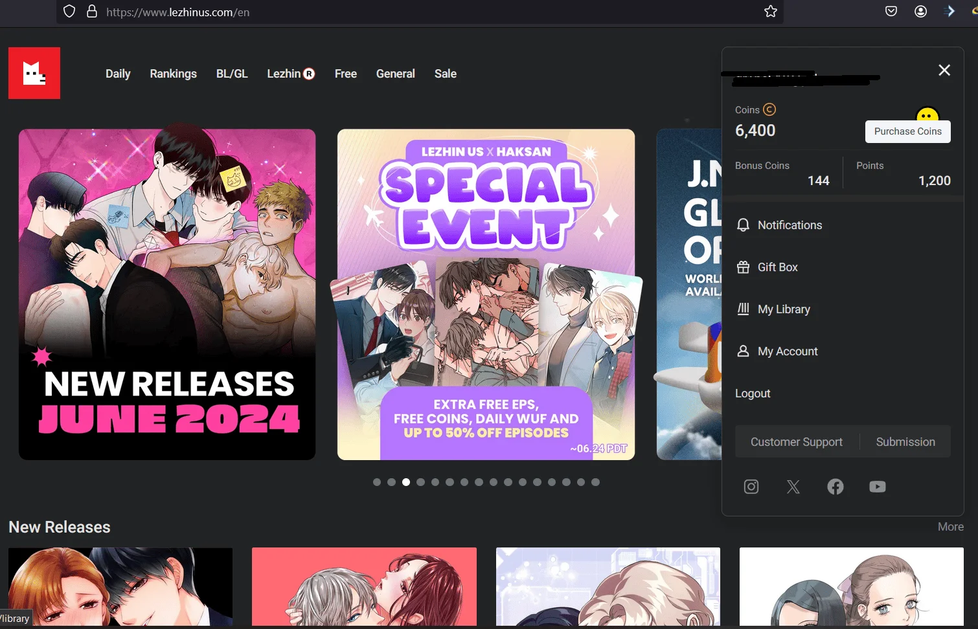Click More beside New Releases
The image size is (978, 629).
[x=951, y=527]
